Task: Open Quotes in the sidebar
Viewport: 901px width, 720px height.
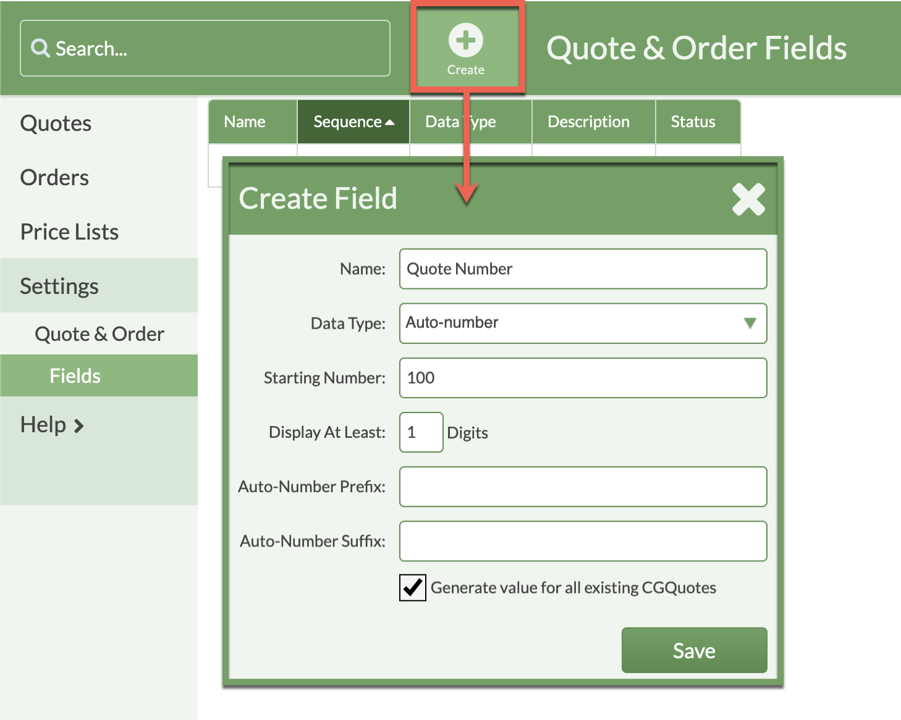Action: pos(56,123)
